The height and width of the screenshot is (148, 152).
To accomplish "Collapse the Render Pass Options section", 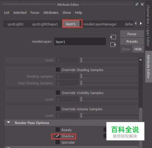I will click(x=9, y=122).
